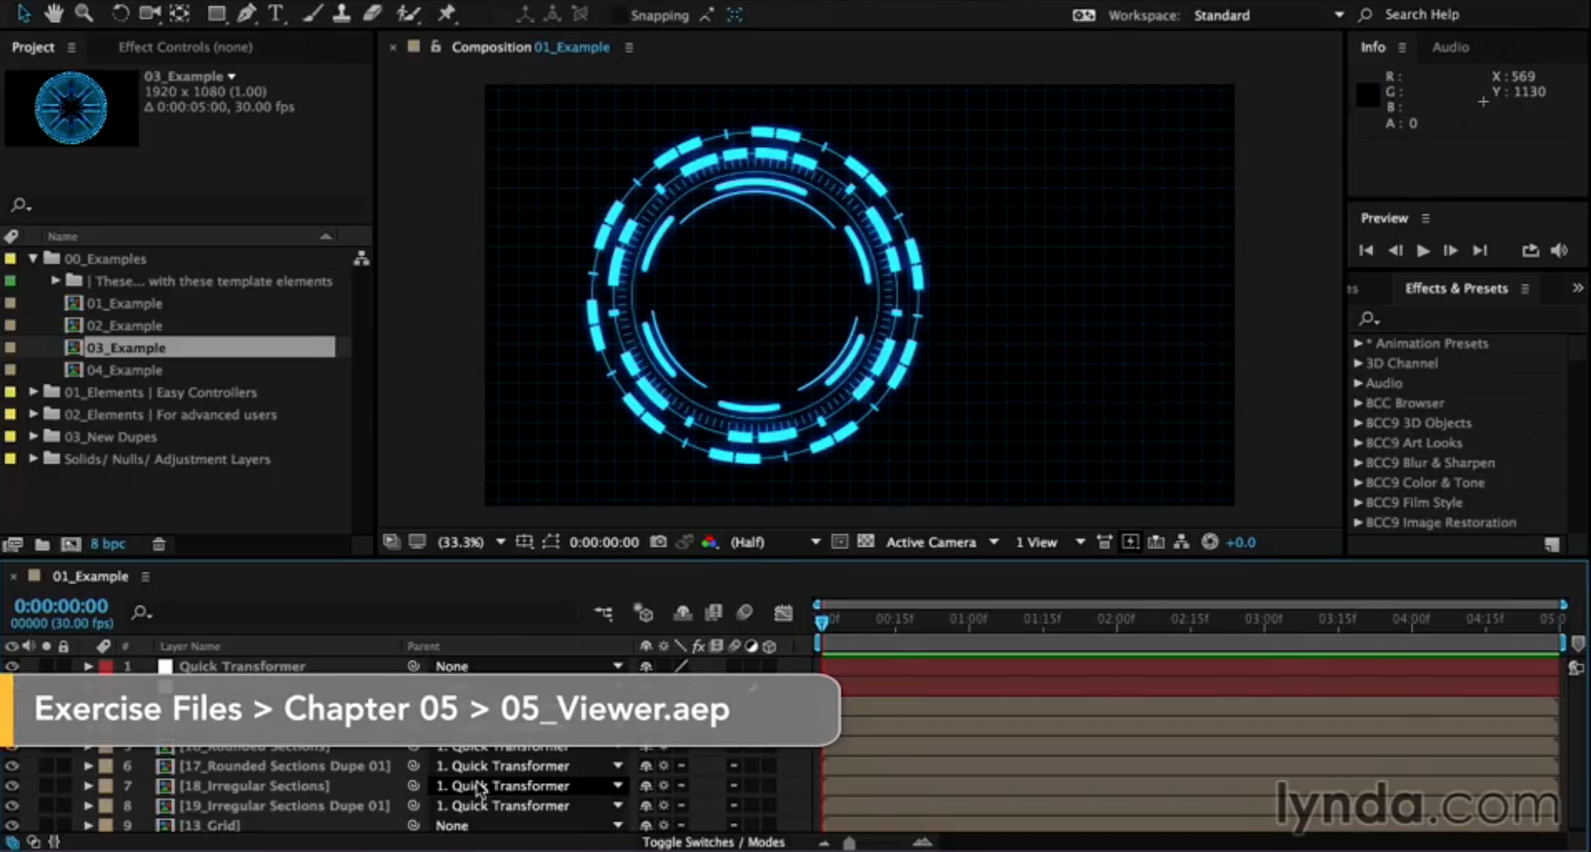Image resolution: width=1591 pixels, height=852 pixels.
Task: Open the 1 View layout dropdown
Action: [x=1050, y=542]
